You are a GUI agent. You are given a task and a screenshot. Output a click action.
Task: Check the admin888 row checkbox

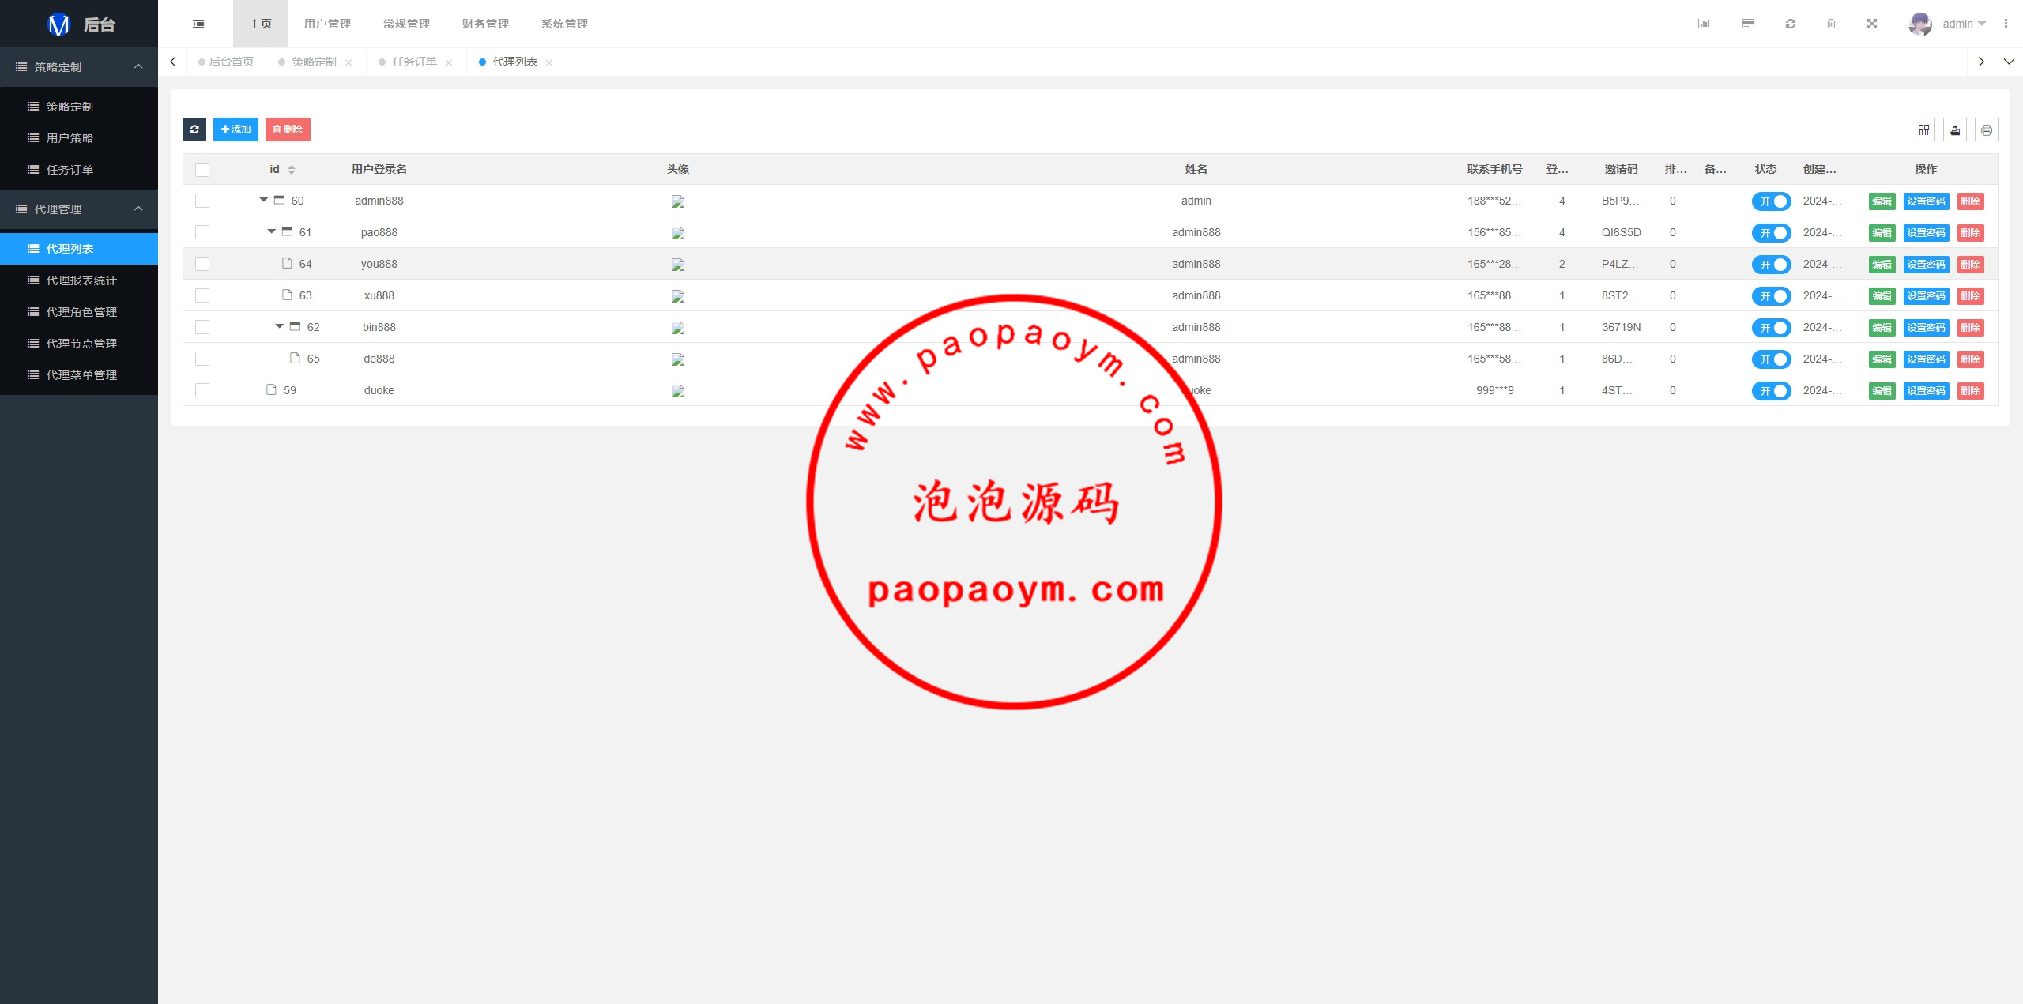(202, 201)
